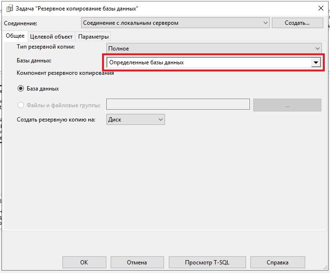Click the Создать резервную копию на label
Image resolution: width=330 pixels, height=273 pixels.
click(x=56, y=120)
